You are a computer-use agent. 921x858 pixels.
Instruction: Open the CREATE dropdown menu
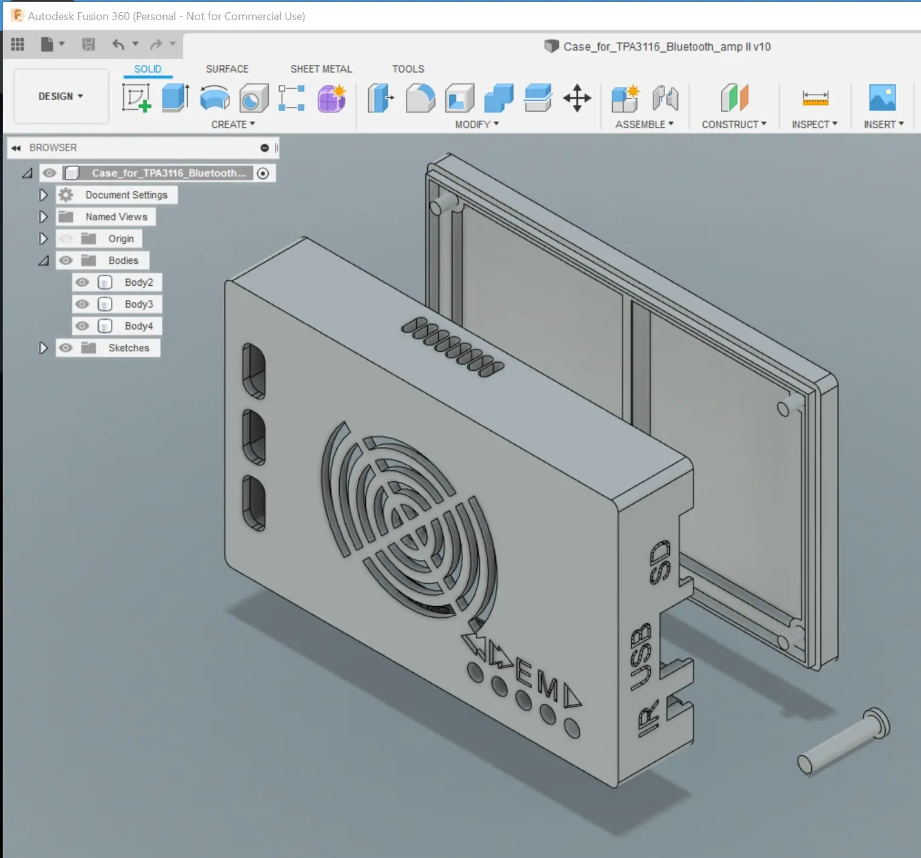(x=233, y=124)
